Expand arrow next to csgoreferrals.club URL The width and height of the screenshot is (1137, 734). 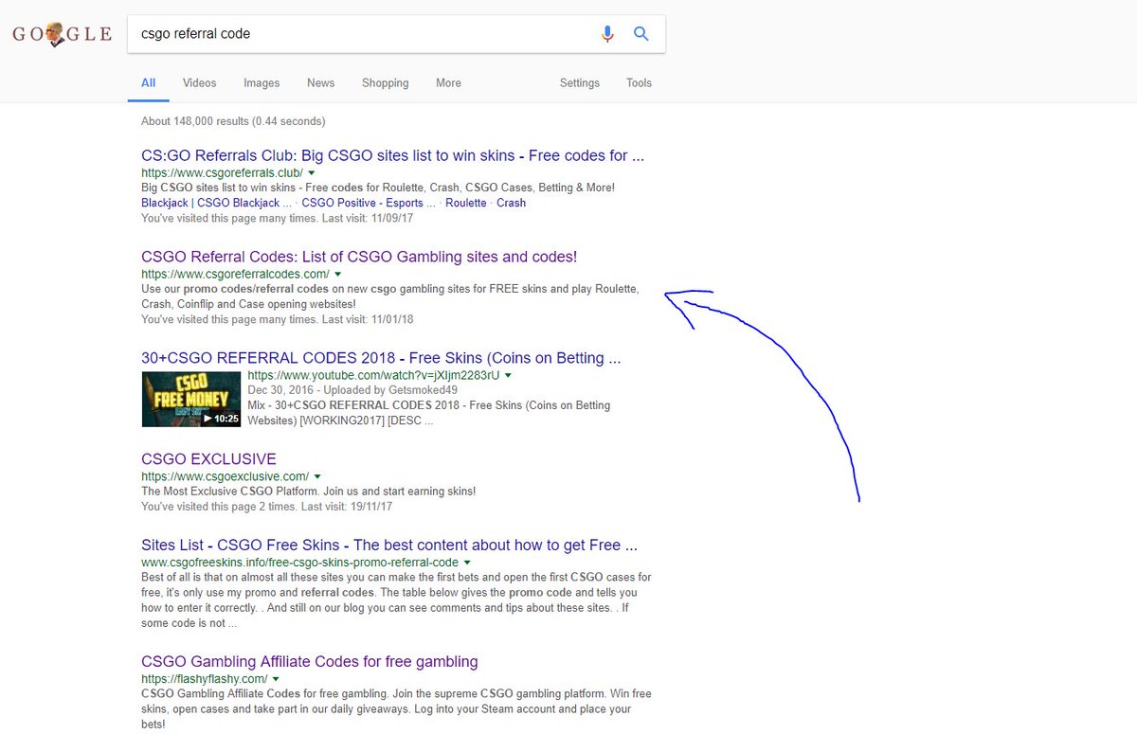tap(312, 173)
